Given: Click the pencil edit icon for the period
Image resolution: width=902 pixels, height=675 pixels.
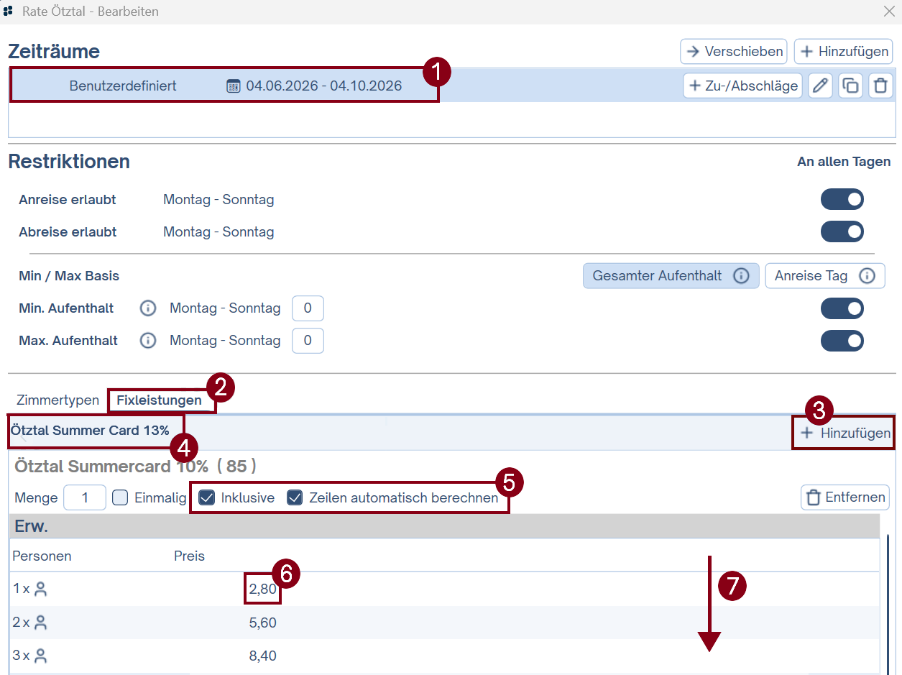Looking at the screenshot, I should pos(820,86).
